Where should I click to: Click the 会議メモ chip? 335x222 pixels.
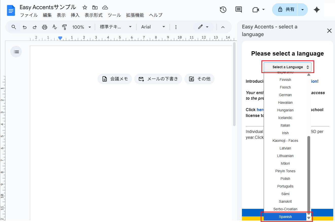click(115, 79)
